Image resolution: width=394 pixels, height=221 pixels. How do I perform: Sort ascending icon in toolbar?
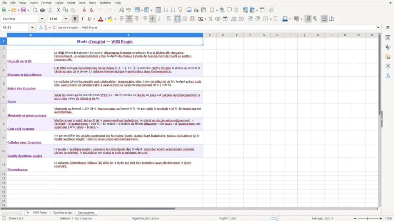pyautogui.click(x=165, y=10)
